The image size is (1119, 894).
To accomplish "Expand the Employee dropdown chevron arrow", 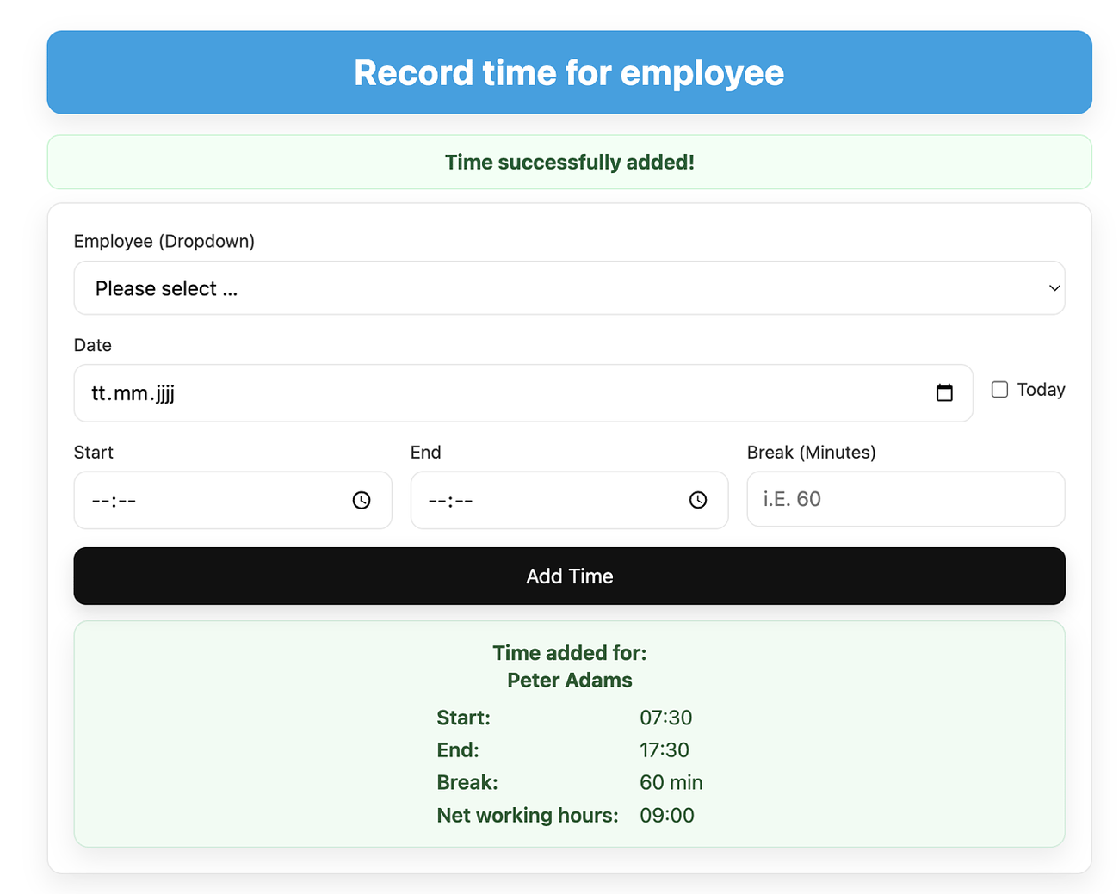I will point(1054,288).
